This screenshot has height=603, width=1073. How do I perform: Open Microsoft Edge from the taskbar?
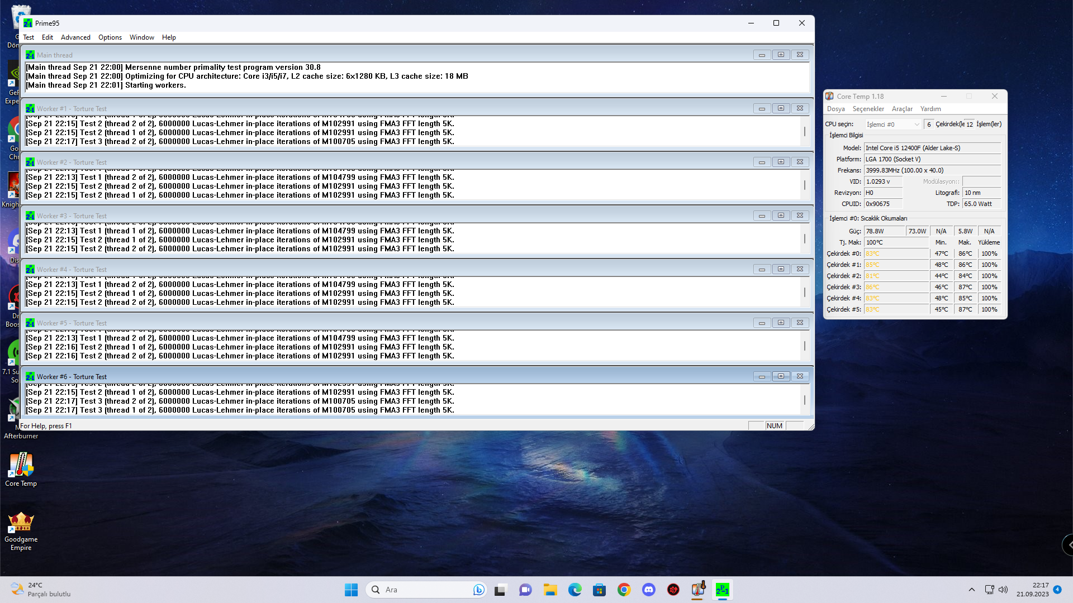pos(575,590)
